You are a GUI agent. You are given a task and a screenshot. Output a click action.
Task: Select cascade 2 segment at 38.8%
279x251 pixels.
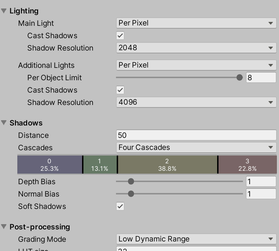[x=167, y=165]
